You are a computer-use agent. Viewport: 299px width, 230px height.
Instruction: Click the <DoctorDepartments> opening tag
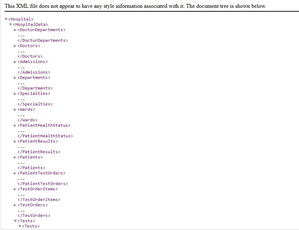[41, 30]
